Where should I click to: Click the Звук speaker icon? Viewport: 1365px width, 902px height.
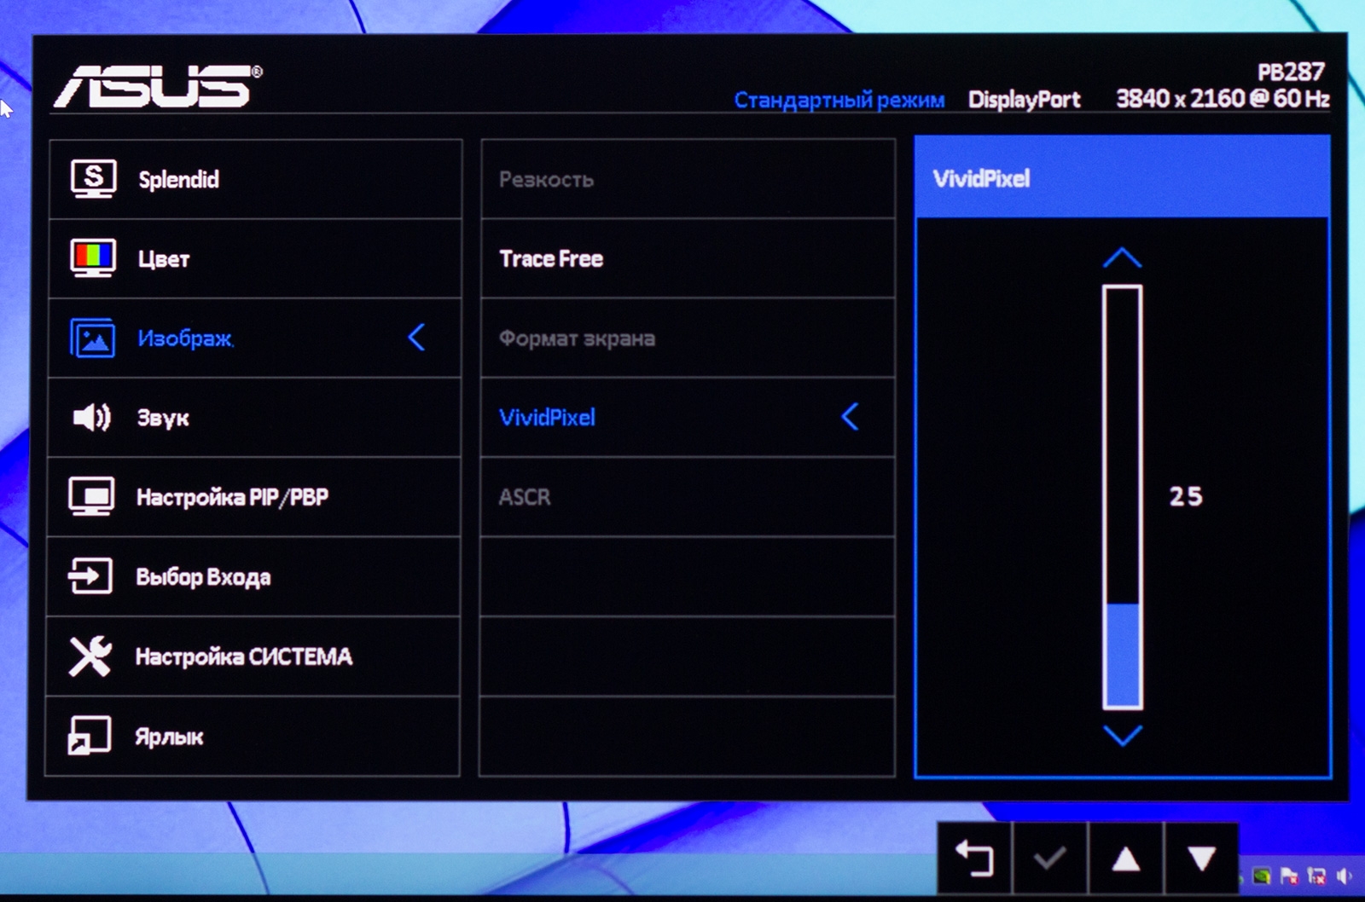point(91,417)
